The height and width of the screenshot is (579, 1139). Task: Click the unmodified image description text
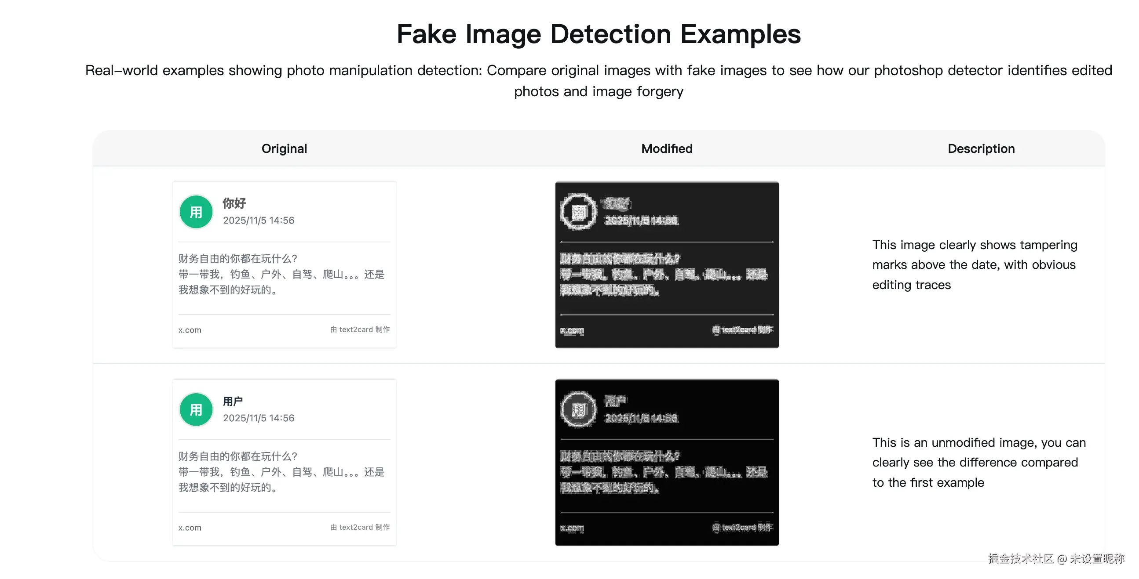978,462
